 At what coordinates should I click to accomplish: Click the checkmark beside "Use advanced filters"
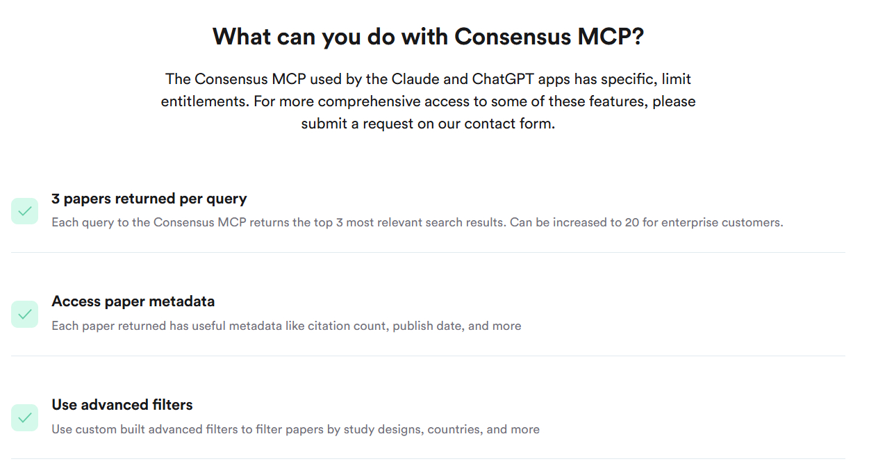coord(24,417)
